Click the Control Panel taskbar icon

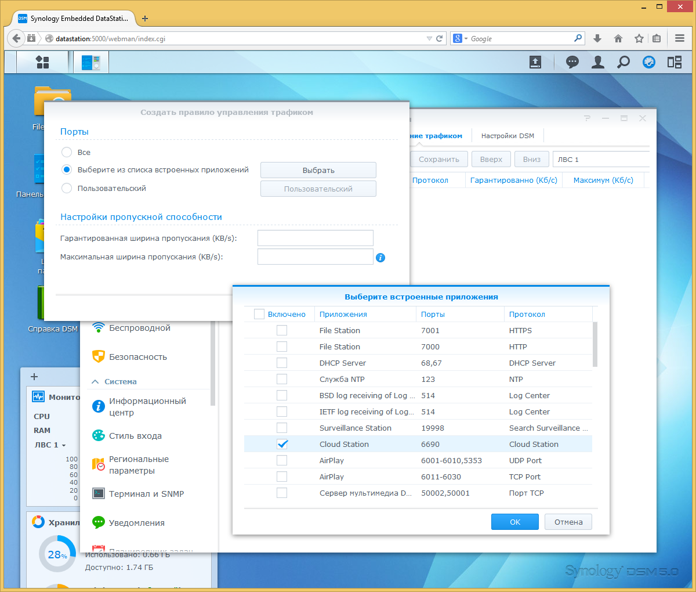coord(91,62)
